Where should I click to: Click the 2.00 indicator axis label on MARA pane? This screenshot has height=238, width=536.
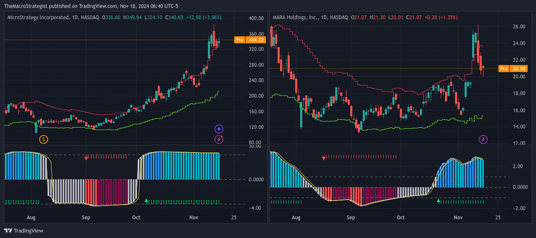click(518, 166)
